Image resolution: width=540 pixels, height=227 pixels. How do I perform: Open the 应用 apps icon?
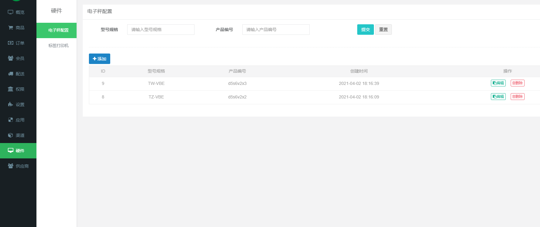(x=10, y=120)
